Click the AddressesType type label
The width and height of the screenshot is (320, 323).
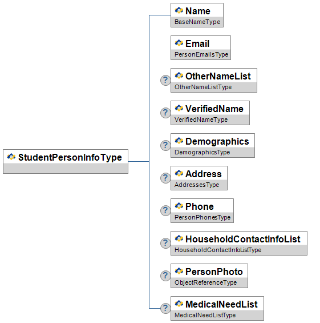[x=197, y=185]
